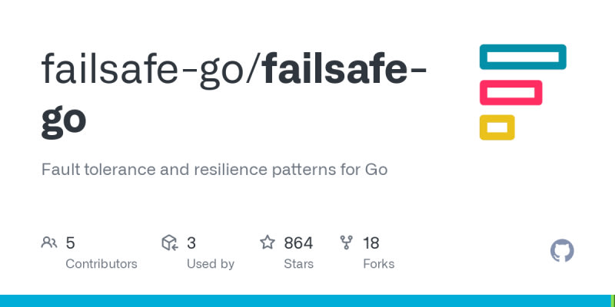
Task: Click the fork icon
Action: point(347,243)
